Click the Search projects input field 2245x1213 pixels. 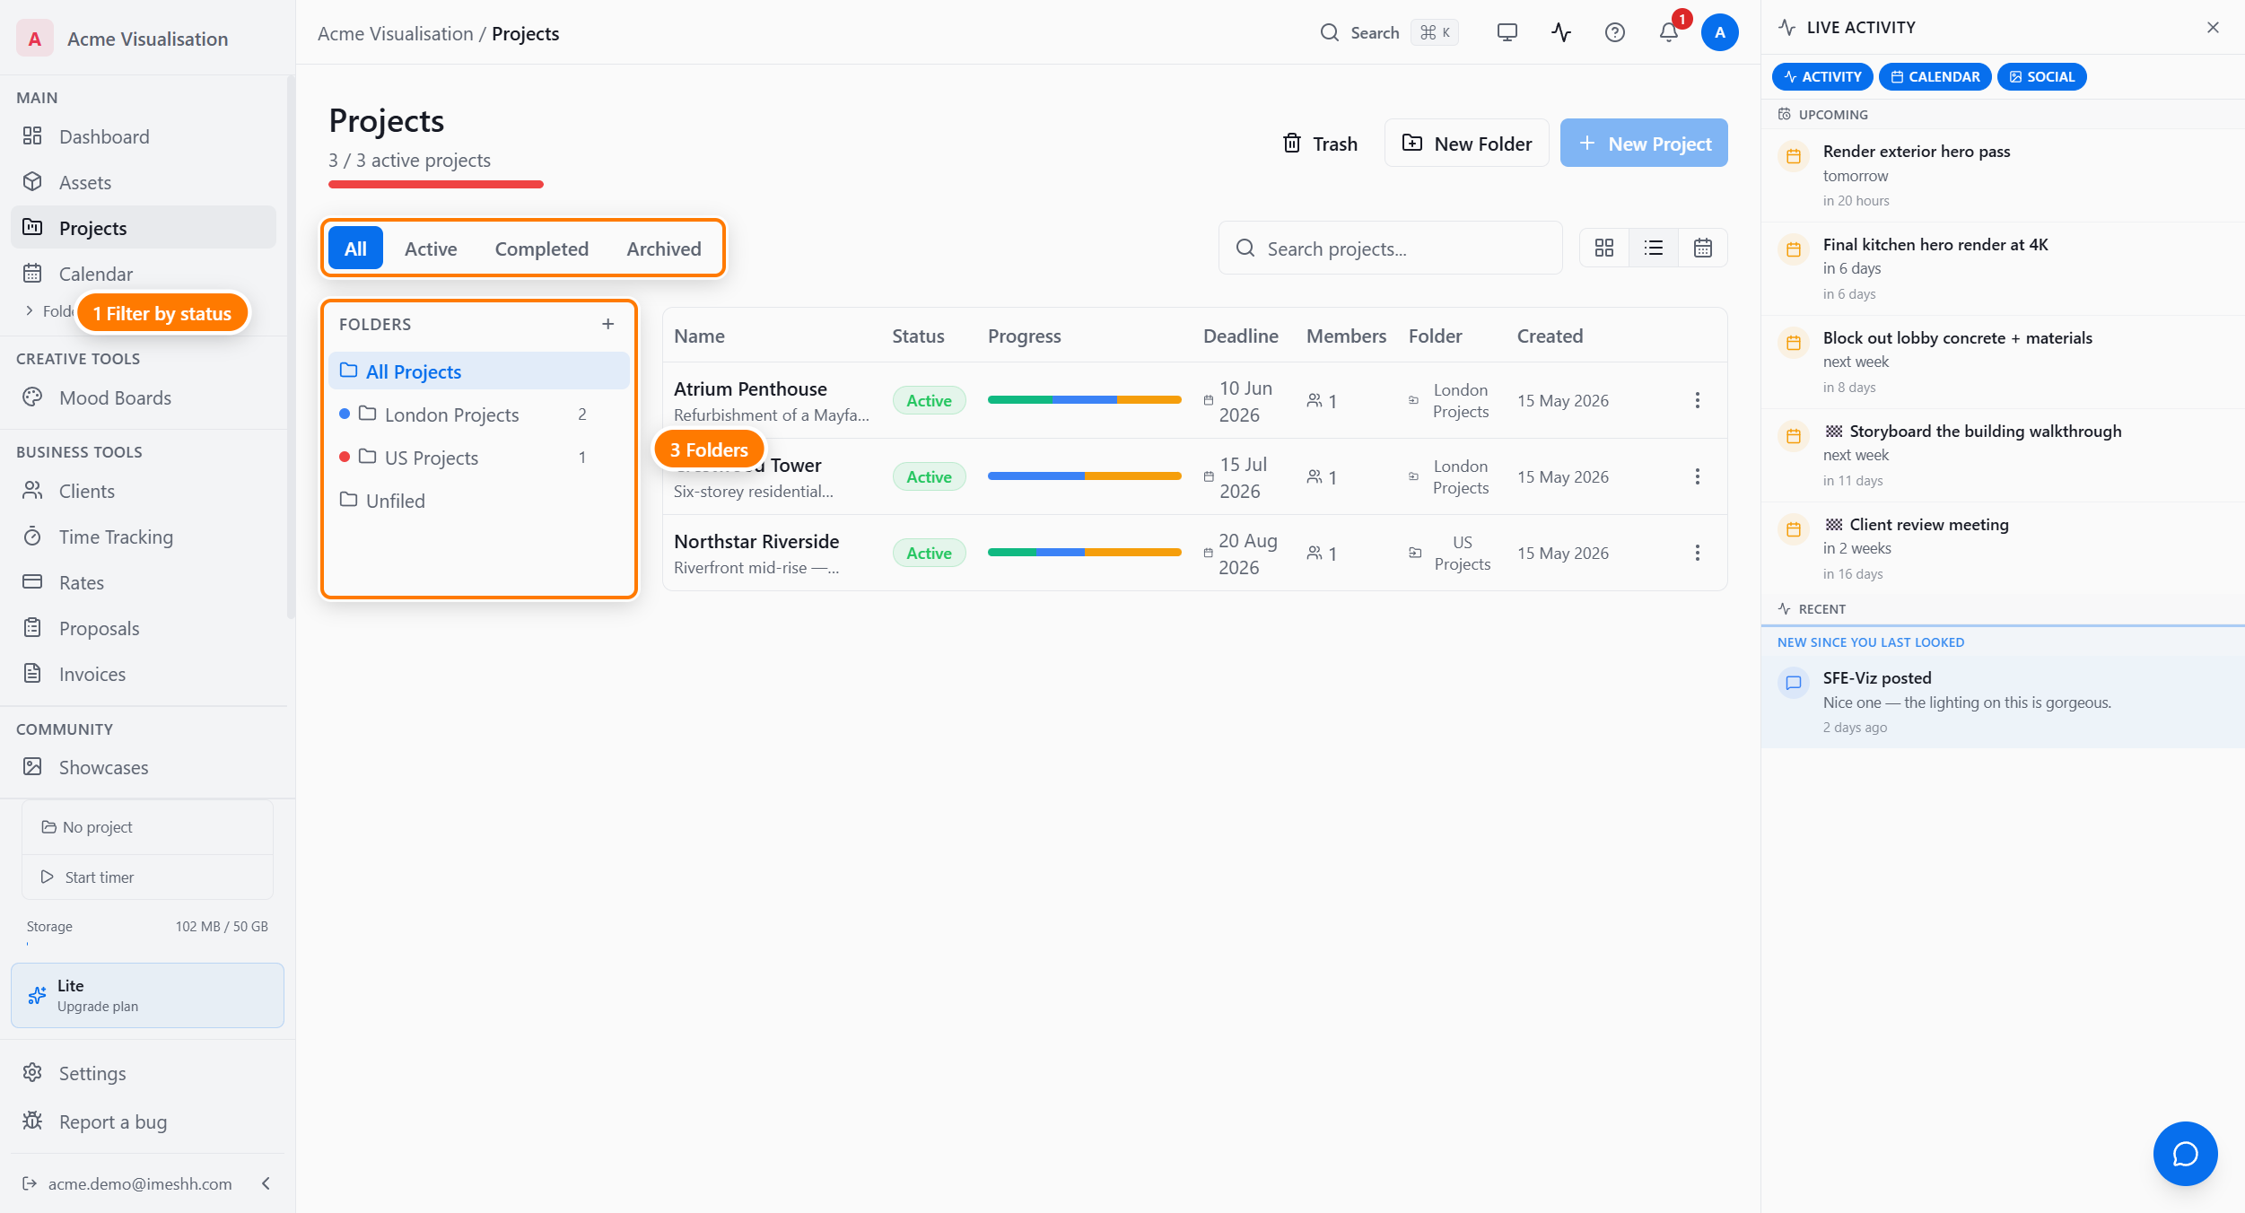coord(1390,249)
